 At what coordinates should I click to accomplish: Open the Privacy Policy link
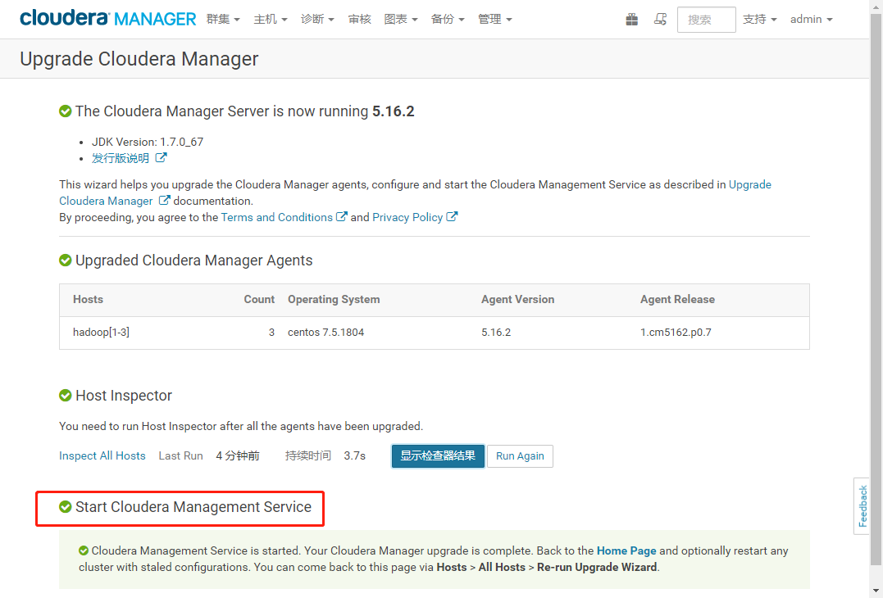[x=407, y=217]
